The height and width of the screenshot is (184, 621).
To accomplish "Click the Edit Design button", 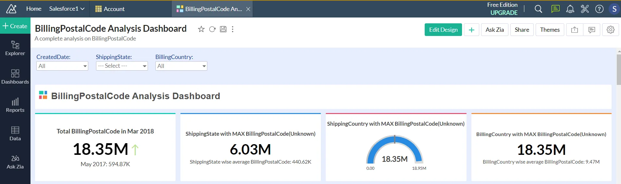I will point(443,30).
